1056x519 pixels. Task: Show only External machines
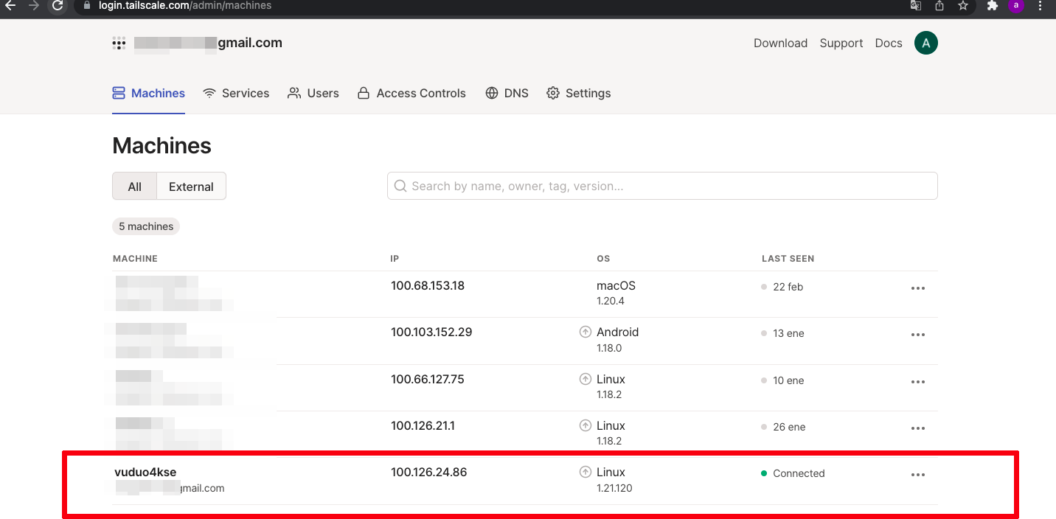pos(191,187)
